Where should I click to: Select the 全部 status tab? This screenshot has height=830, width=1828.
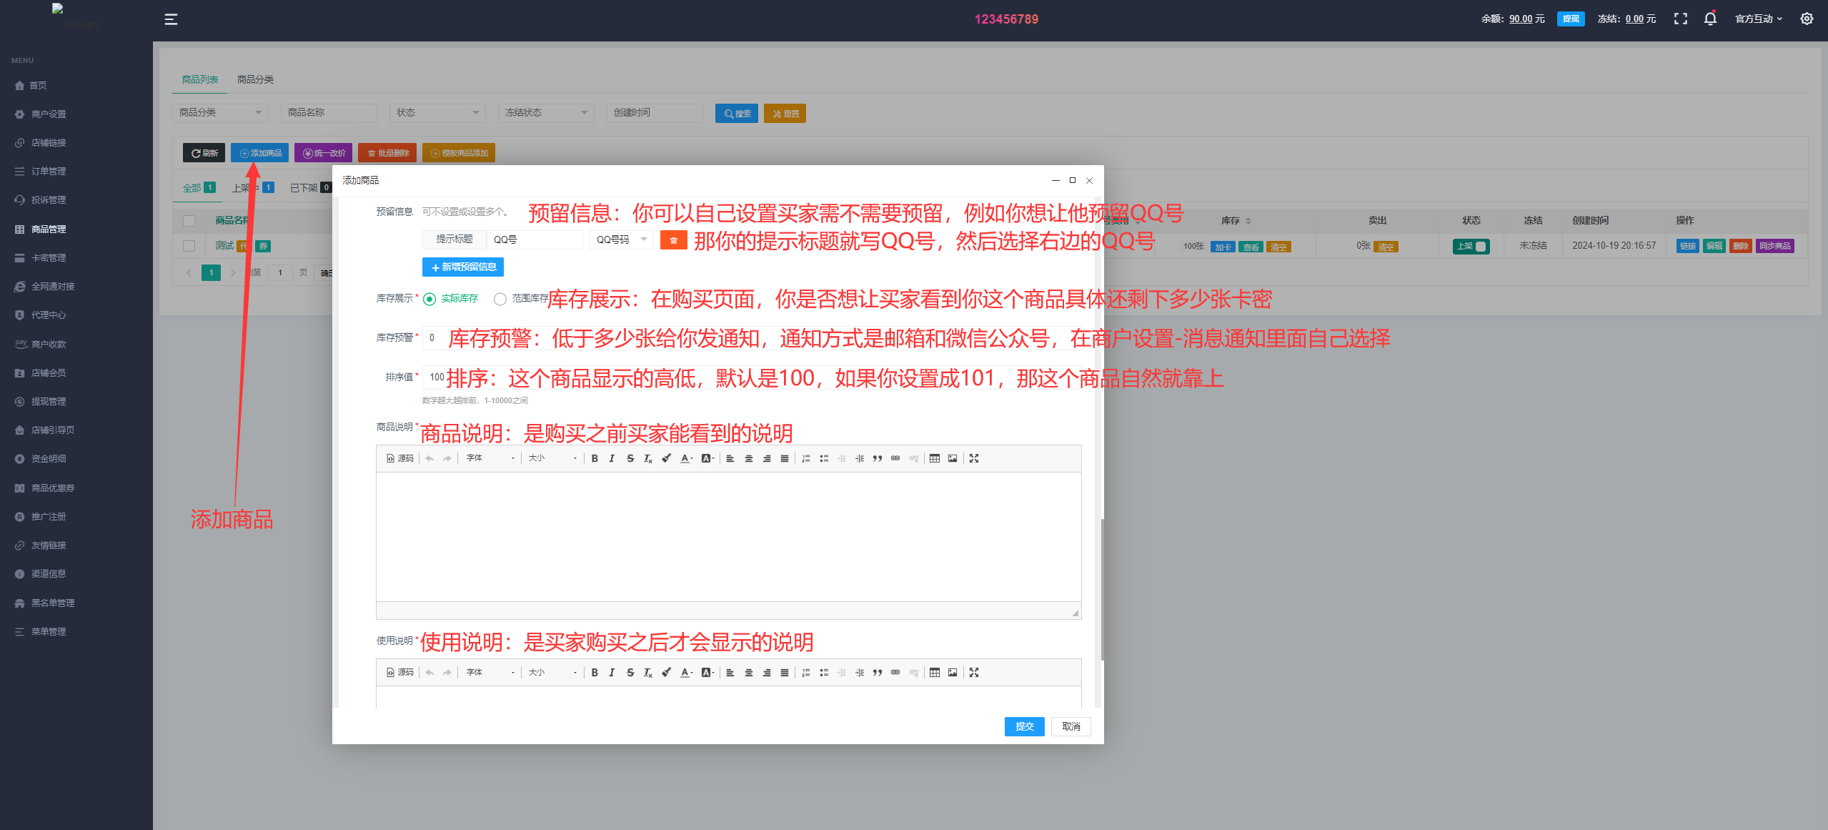[x=199, y=188]
